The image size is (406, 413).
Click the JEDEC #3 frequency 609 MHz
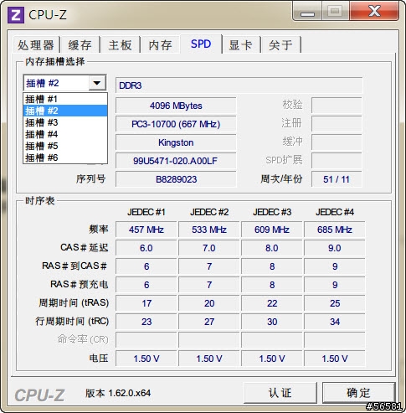click(272, 230)
